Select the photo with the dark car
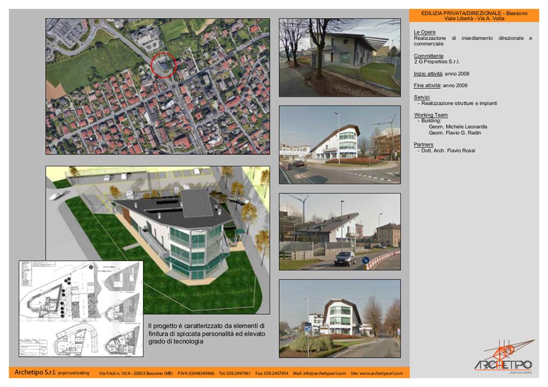Viewport: 548px width, 387px height. [x=340, y=232]
